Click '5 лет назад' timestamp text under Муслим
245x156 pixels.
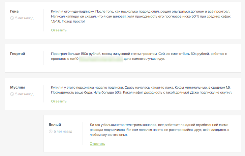[x=24, y=94]
